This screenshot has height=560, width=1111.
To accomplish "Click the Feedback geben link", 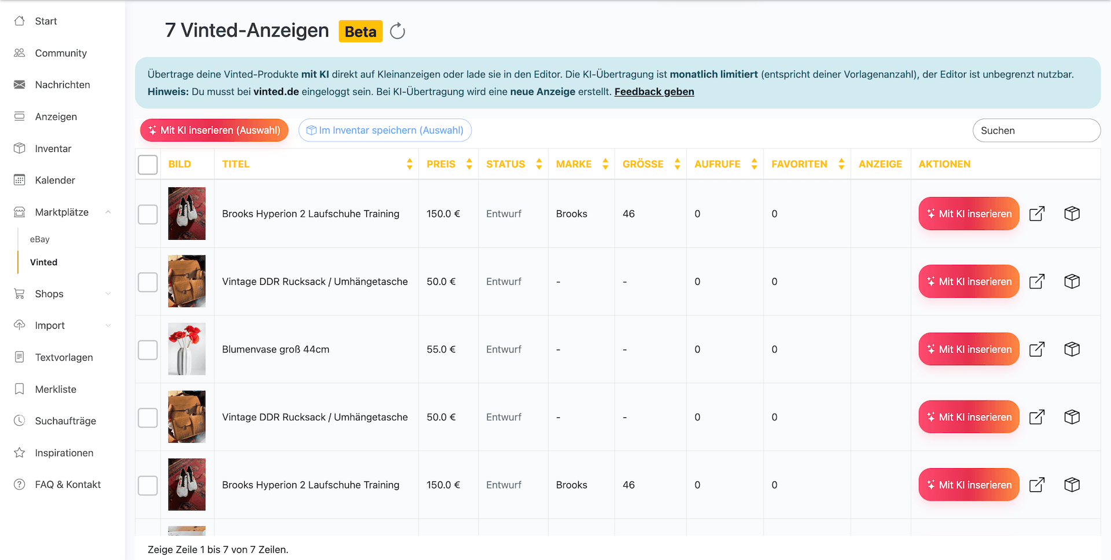I will click(654, 92).
